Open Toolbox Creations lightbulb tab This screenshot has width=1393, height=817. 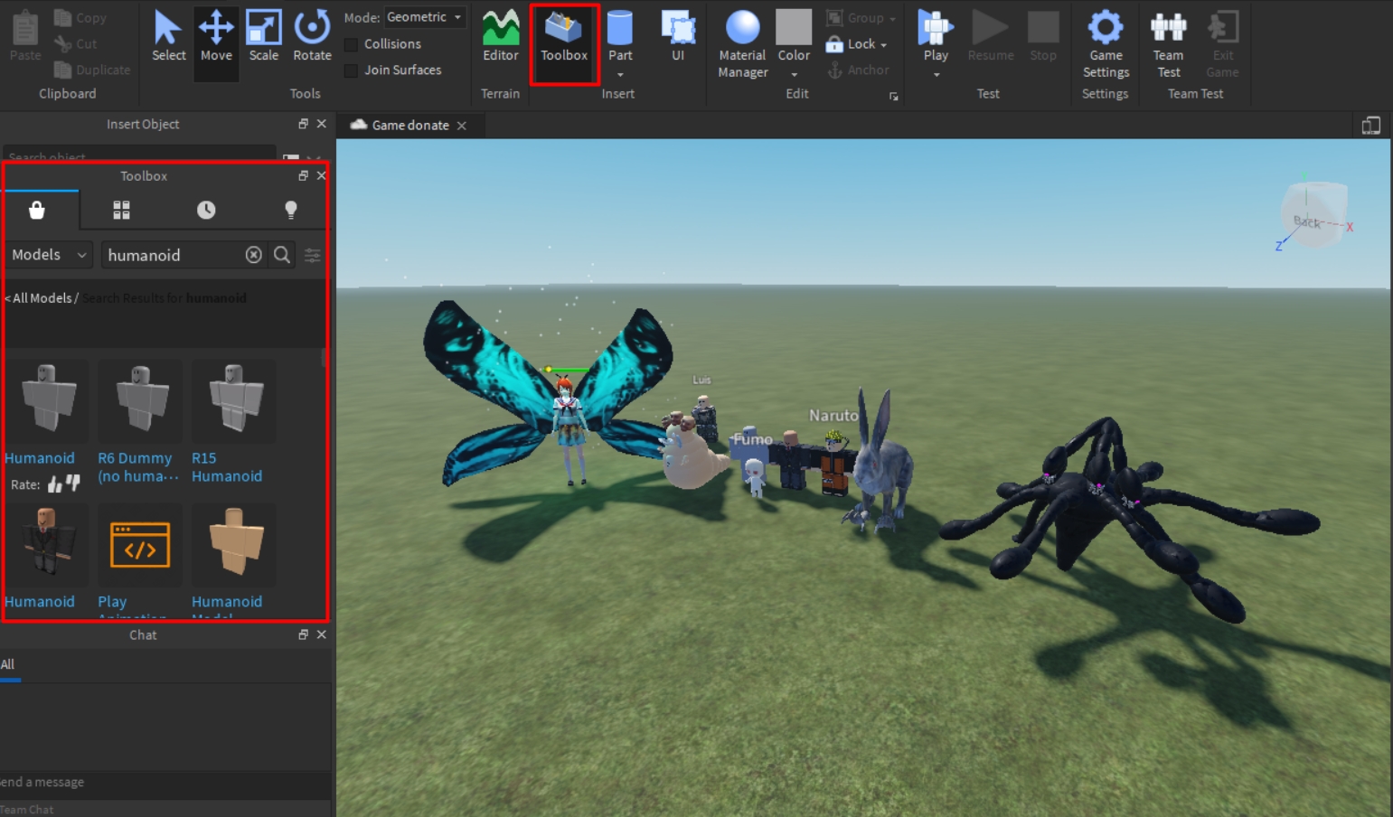point(290,210)
